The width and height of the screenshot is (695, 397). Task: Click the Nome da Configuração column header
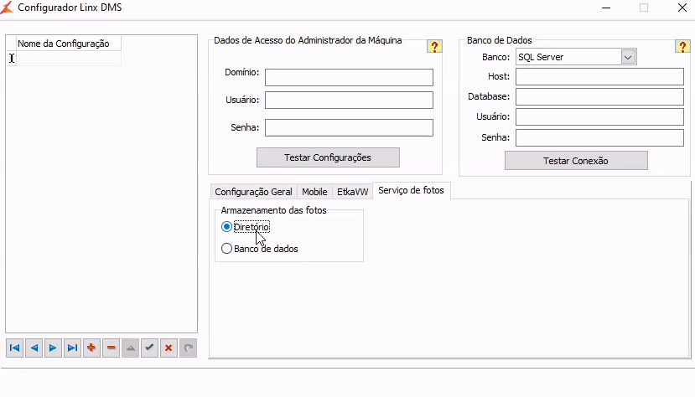click(68, 44)
